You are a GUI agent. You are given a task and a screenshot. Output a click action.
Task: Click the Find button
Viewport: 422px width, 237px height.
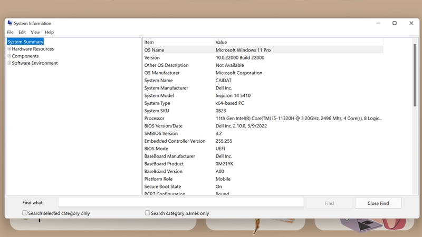329,203
